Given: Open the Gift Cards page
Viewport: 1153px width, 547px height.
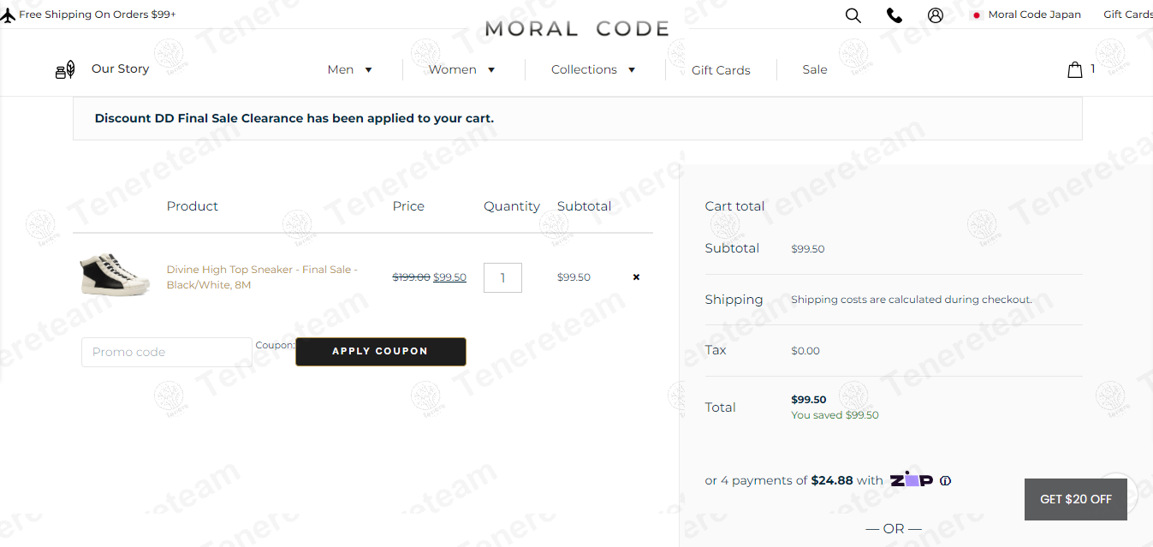Looking at the screenshot, I should [x=720, y=69].
